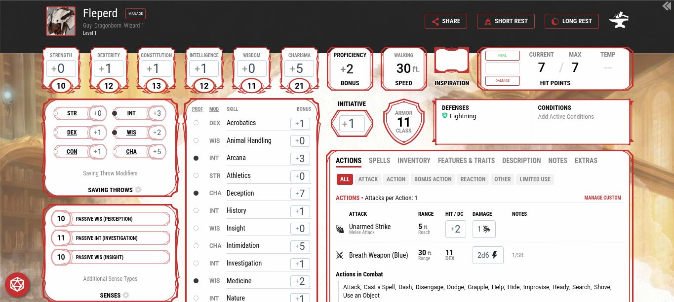674x302 pixels.
Task: Switch to the Spells tab
Action: point(379,161)
